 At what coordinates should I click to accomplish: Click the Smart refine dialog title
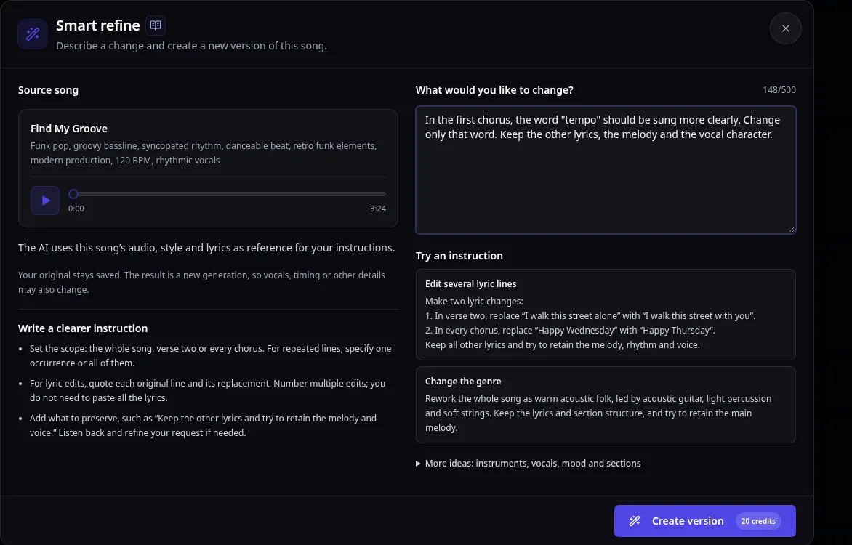point(98,25)
